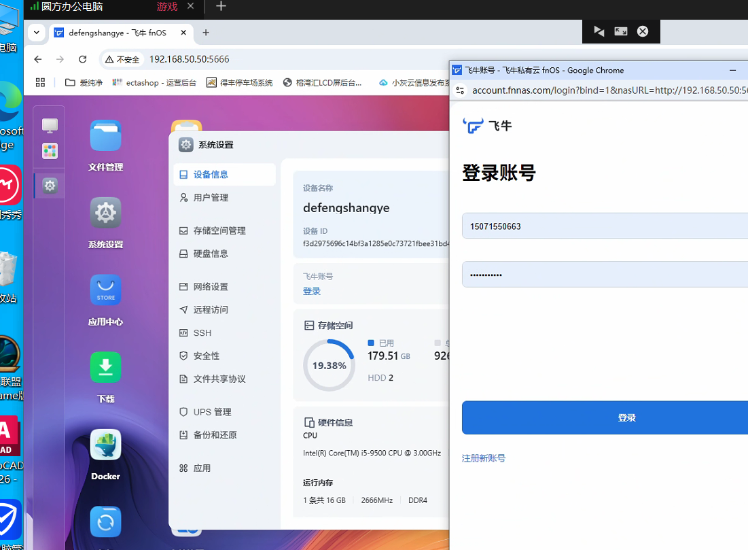The image size is (748, 550).
Task: Click the 不安全 security warning chip
Action: pos(122,59)
